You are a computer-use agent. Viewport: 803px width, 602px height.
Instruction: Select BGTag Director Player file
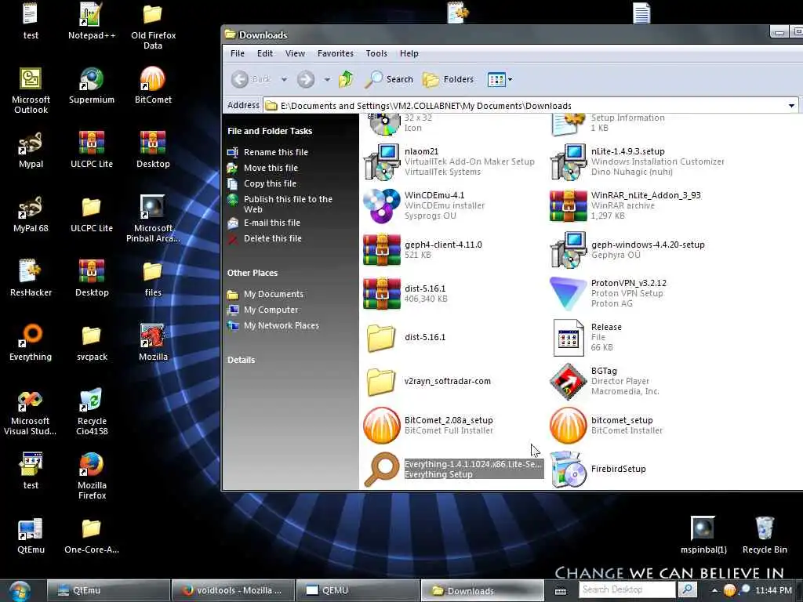pyautogui.click(x=605, y=382)
